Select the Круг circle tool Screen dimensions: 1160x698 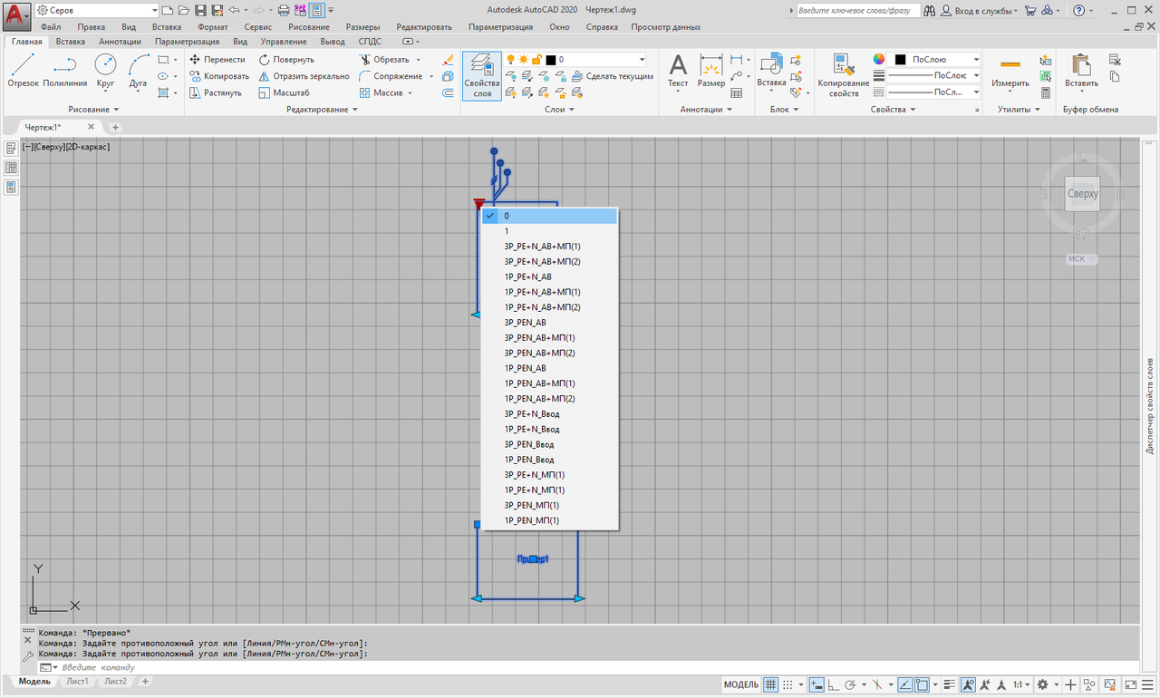105,72
